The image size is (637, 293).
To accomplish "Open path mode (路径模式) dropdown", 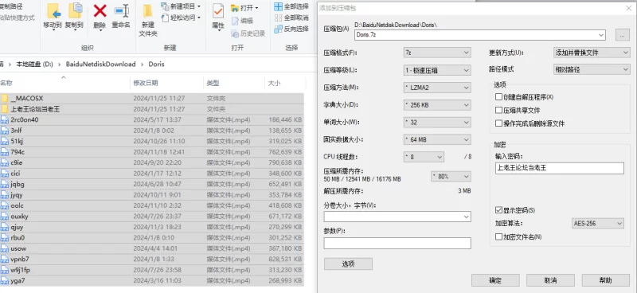I will click(592, 69).
